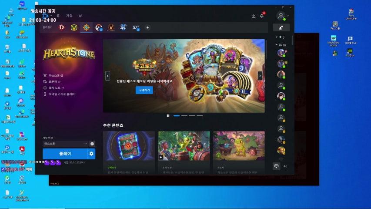371x209 pixels.
Task: Open Diablo game tab in favorites bar
Action: tap(61, 27)
